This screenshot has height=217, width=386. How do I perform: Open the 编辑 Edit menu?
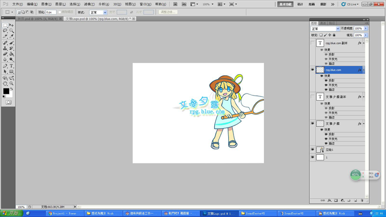pos(32,4)
